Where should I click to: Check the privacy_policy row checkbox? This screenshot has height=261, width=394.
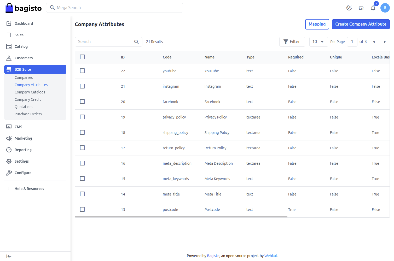[x=82, y=117]
